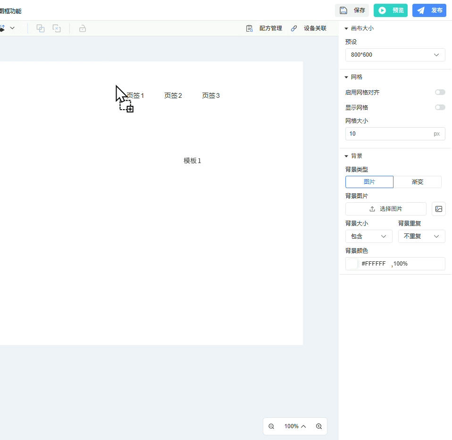Enable the 启用网格对齐 switch
The image size is (452, 440).
[440, 93]
